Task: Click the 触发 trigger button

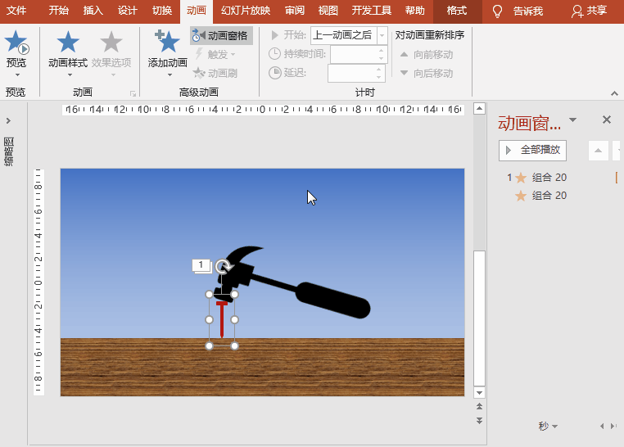Action: tap(215, 54)
